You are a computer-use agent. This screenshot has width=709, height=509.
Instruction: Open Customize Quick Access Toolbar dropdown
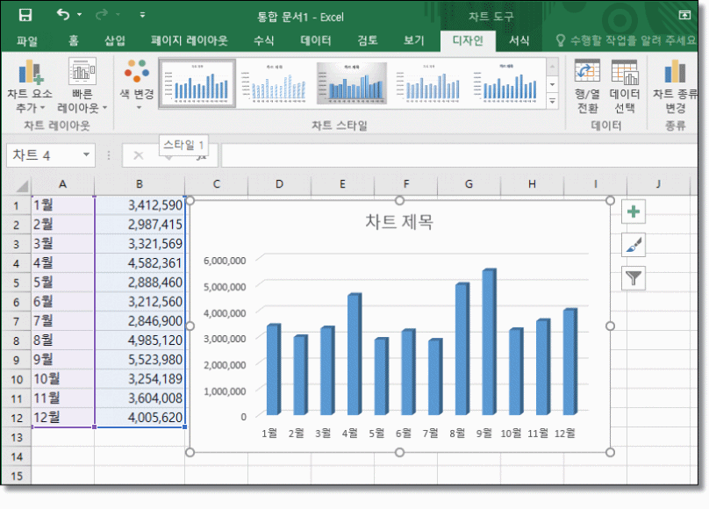tap(142, 15)
